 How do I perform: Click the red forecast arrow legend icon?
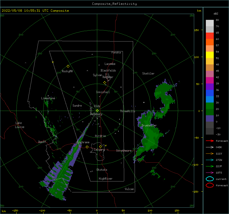tap(210, 141)
